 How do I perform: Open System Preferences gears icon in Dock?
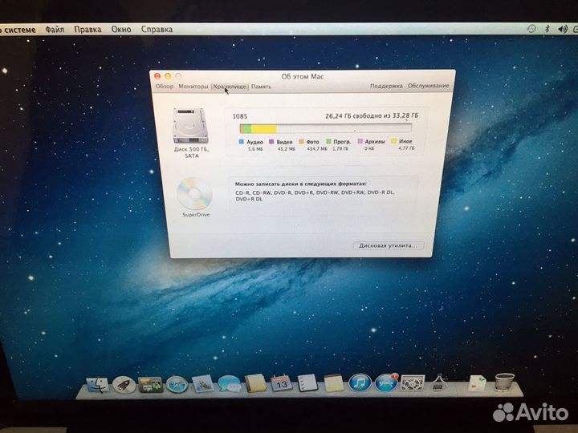pyautogui.click(x=413, y=383)
